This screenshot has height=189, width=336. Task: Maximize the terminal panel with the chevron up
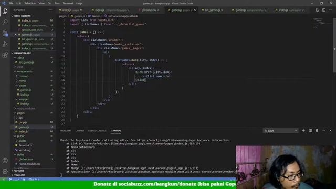[x=324, y=131]
